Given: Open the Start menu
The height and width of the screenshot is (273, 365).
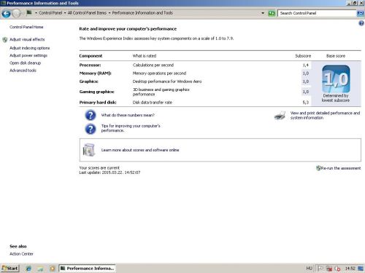Looking at the screenshot, I should coord(9,268).
